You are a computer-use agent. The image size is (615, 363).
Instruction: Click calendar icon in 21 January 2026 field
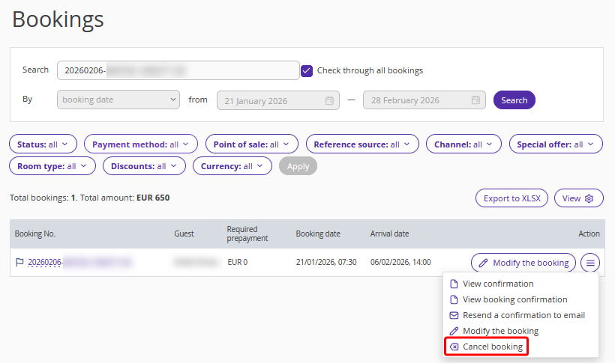(329, 100)
